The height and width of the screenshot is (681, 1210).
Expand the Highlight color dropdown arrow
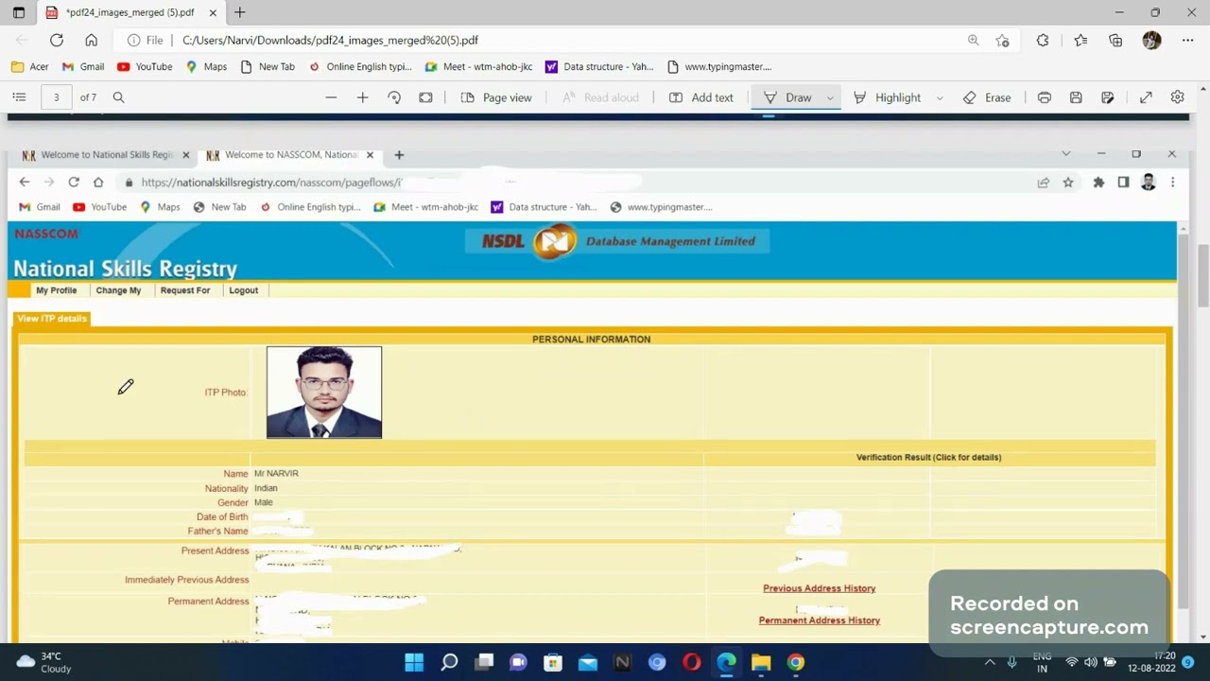pos(940,97)
